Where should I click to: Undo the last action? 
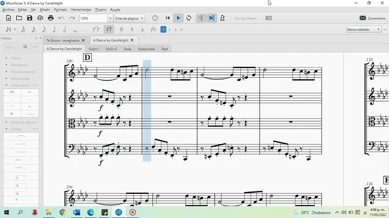[61, 18]
